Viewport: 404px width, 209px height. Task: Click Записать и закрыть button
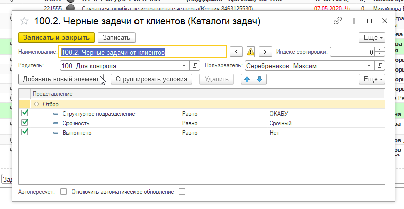click(x=56, y=38)
